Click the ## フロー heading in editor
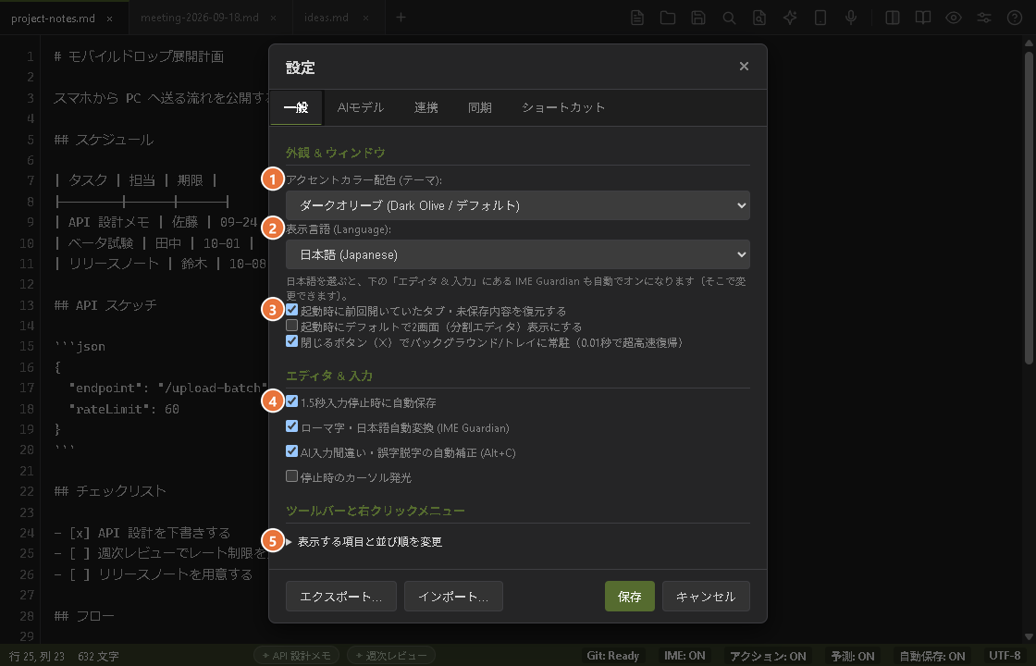Viewport: 1036px width, 666px height. coord(84,616)
